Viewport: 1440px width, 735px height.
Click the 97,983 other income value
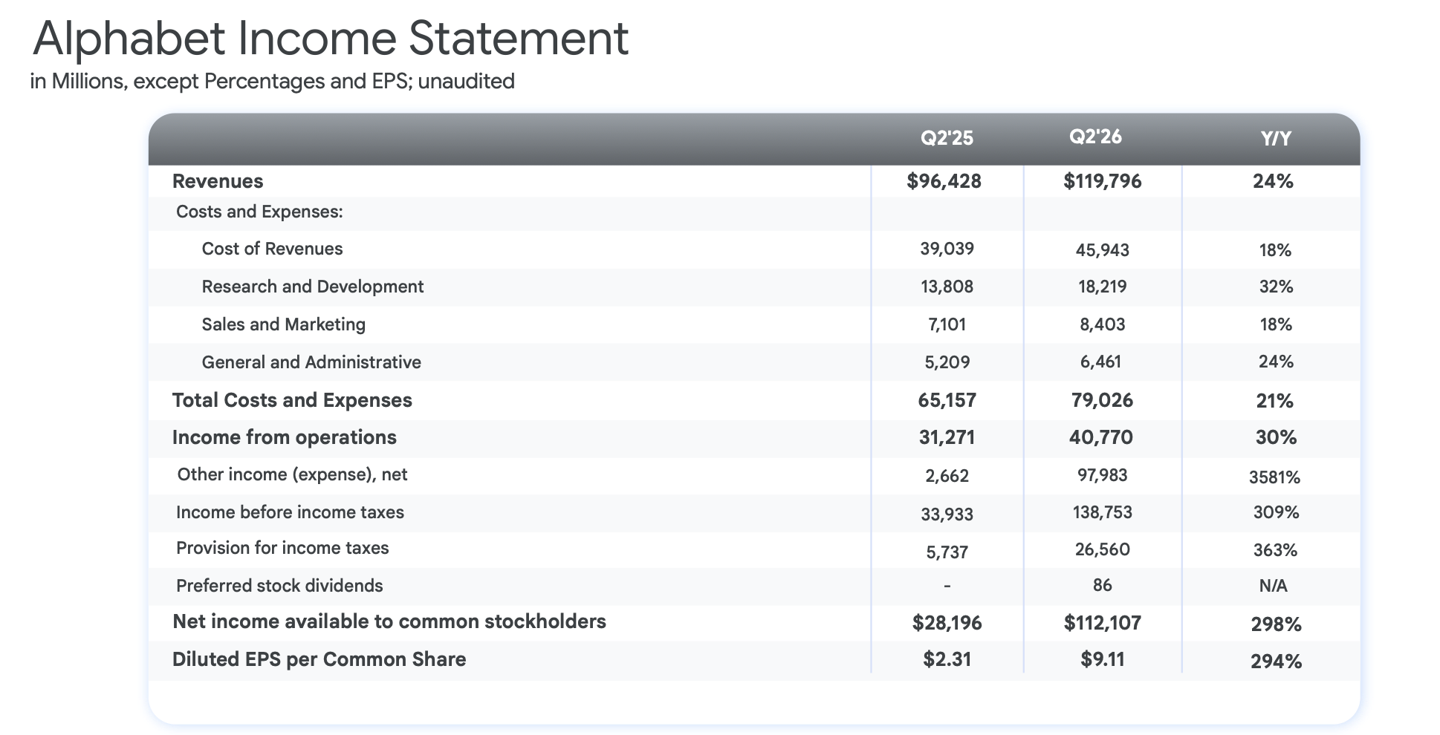pos(1102,474)
